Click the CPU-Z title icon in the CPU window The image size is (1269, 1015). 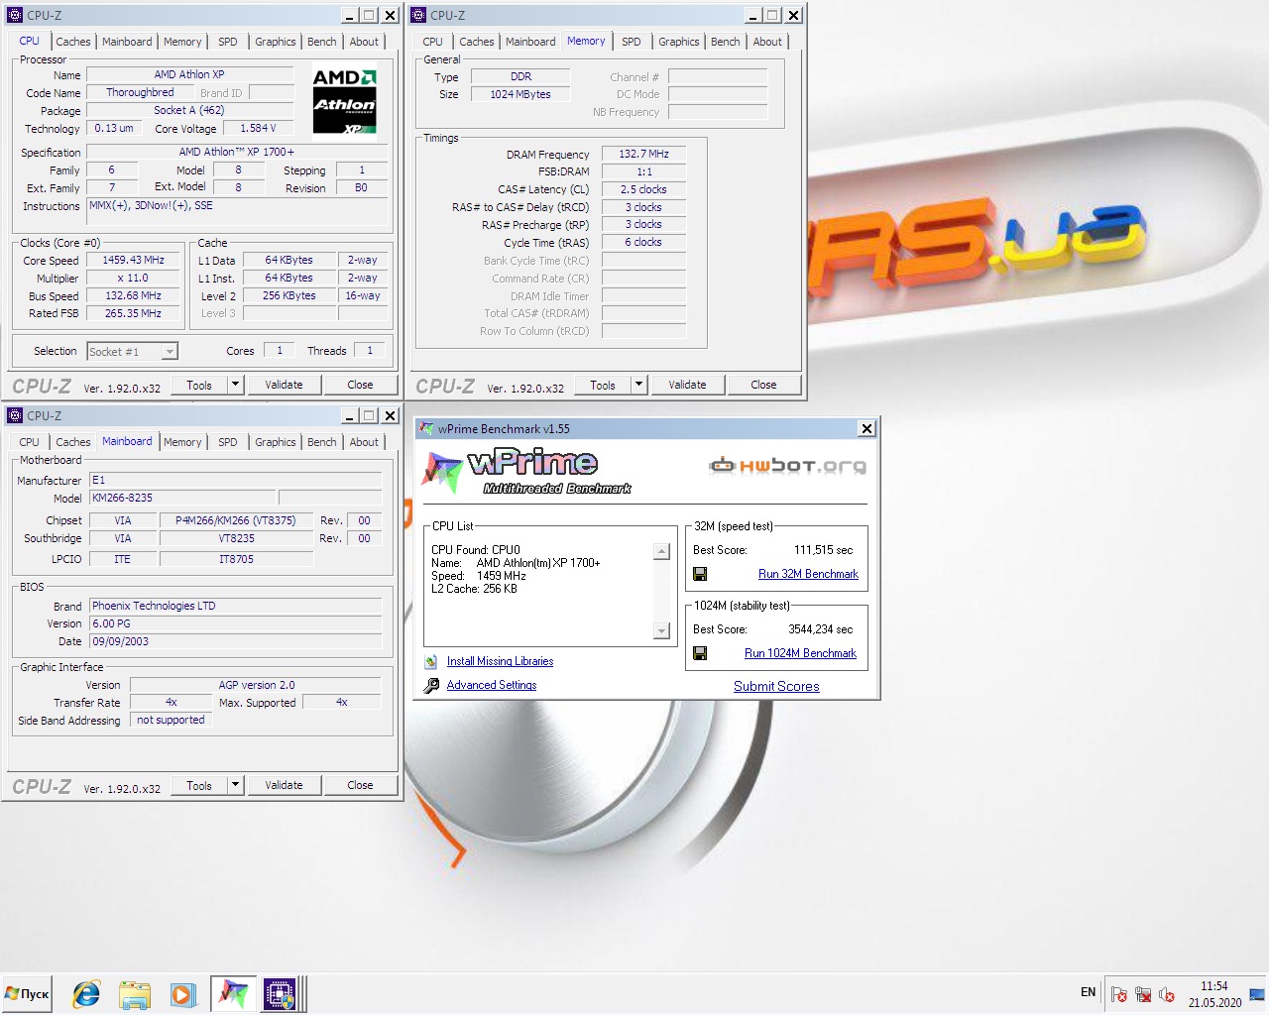pos(15,15)
